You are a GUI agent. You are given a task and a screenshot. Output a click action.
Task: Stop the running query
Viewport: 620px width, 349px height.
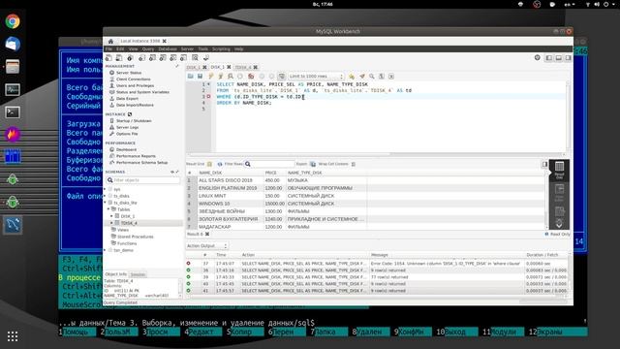(x=240, y=77)
